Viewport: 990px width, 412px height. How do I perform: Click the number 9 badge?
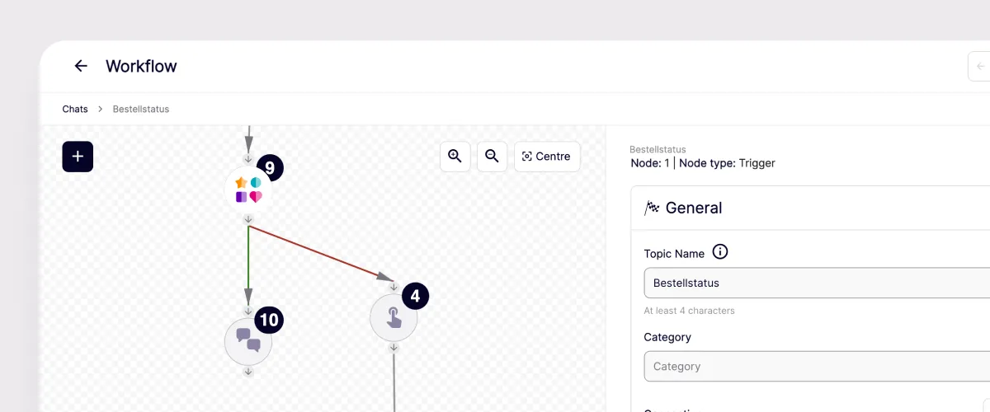pos(269,167)
